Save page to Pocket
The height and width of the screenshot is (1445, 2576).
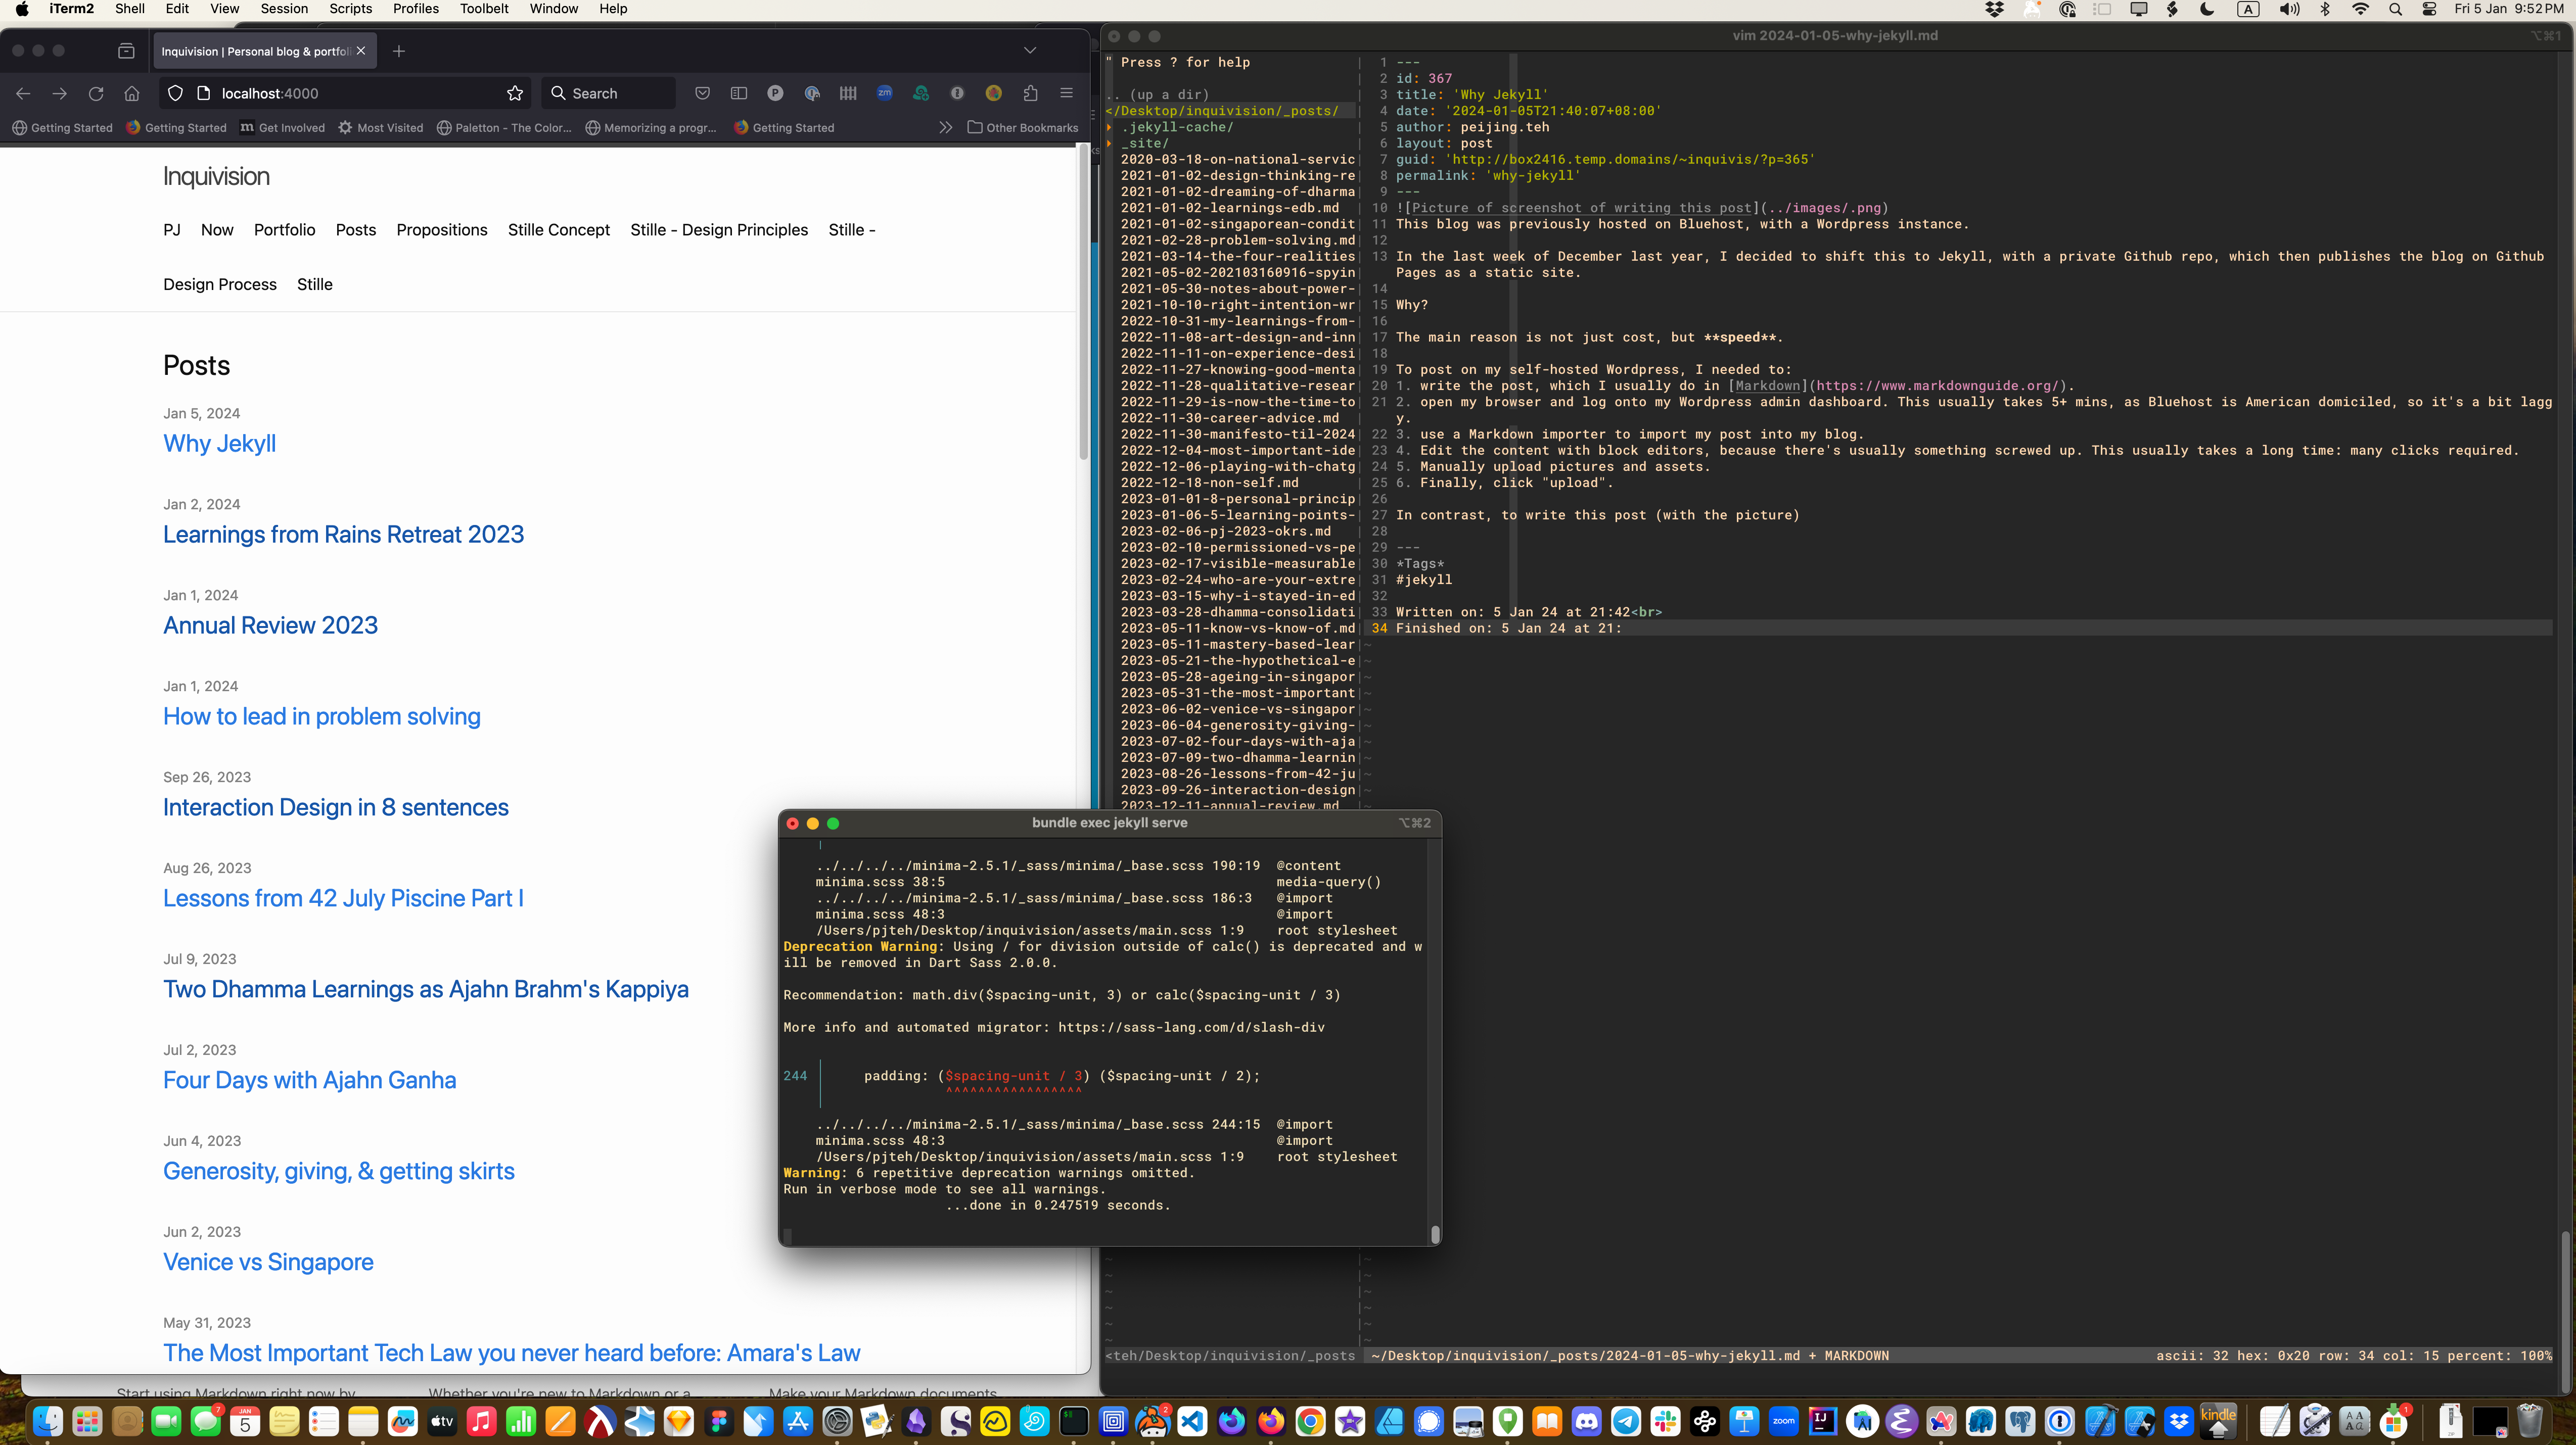(702, 93)
